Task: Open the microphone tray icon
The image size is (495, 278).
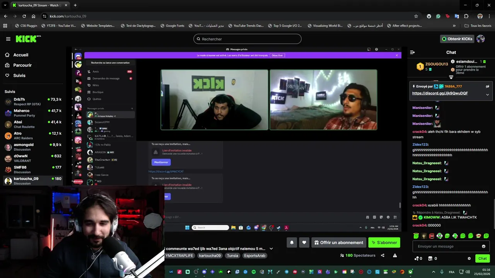Action: point(442,272)
